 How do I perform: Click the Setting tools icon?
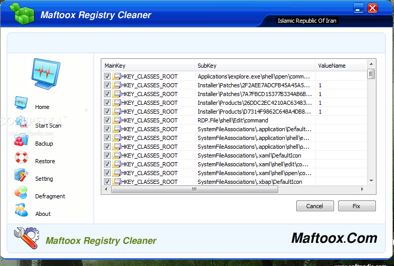pos(21,175)
